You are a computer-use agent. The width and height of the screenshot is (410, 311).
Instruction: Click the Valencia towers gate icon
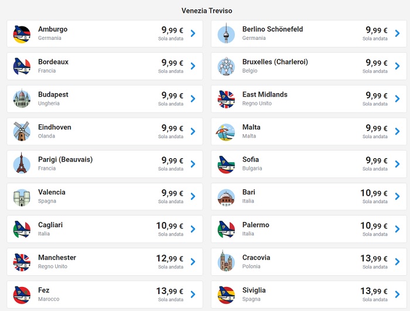22,197
